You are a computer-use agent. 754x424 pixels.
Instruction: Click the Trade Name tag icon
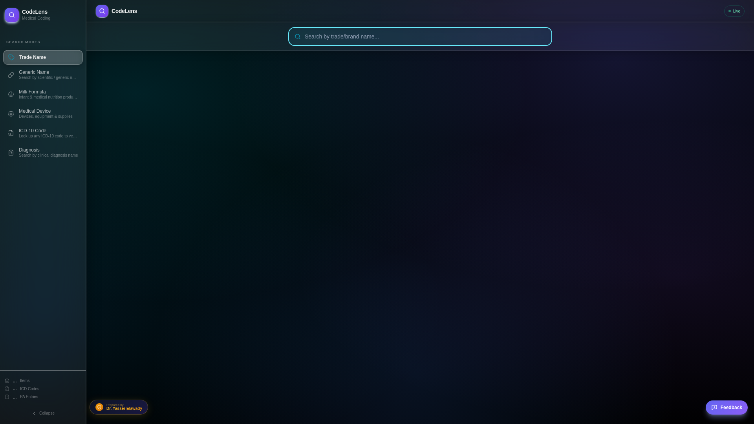tap(11, 57)
